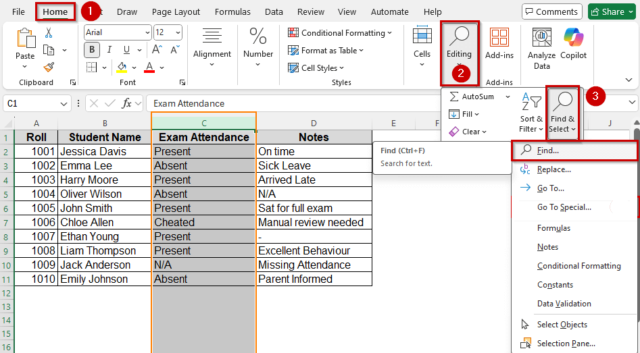
Task: Select Go To Special... menu entry
Action: tap(564, 207)
